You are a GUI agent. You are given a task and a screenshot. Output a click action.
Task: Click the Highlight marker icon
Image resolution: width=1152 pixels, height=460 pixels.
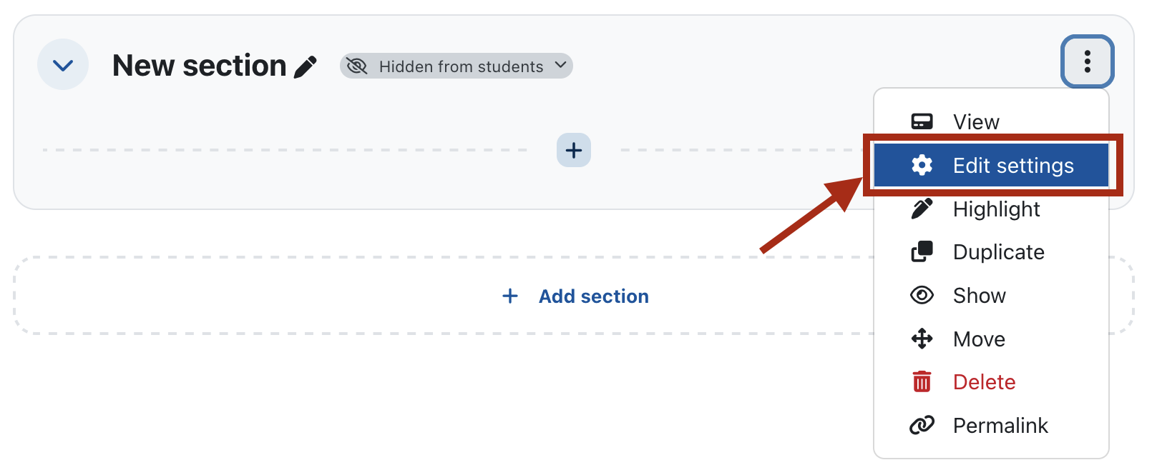click(x=922, y=209)
